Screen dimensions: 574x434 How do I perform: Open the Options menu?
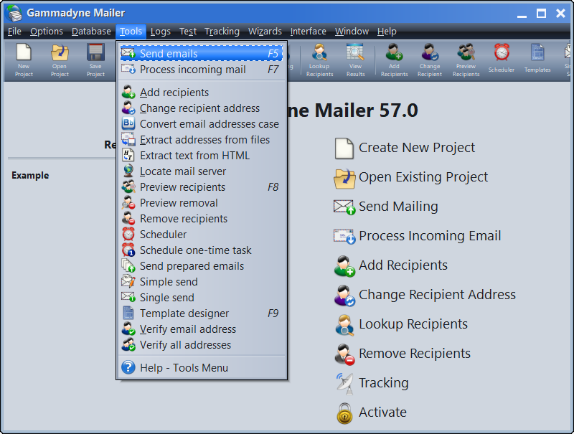point(47,32)
